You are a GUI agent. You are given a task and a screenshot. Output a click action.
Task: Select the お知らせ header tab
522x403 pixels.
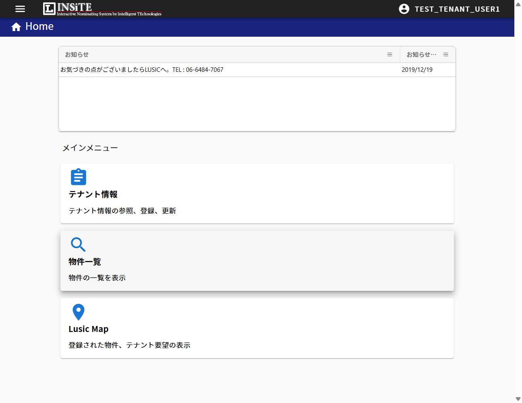tap(76, 54)
